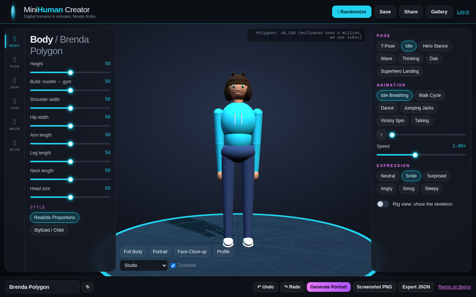
Task: Switch camera to Profile view
Action: click(x=223, y=252)
